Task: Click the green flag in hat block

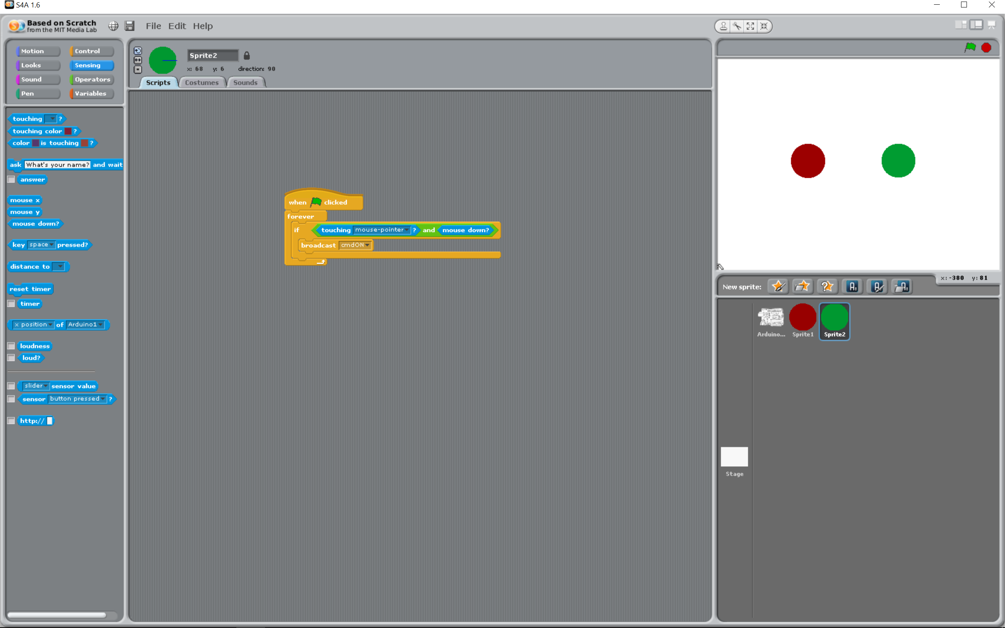Action: (316, 202)
